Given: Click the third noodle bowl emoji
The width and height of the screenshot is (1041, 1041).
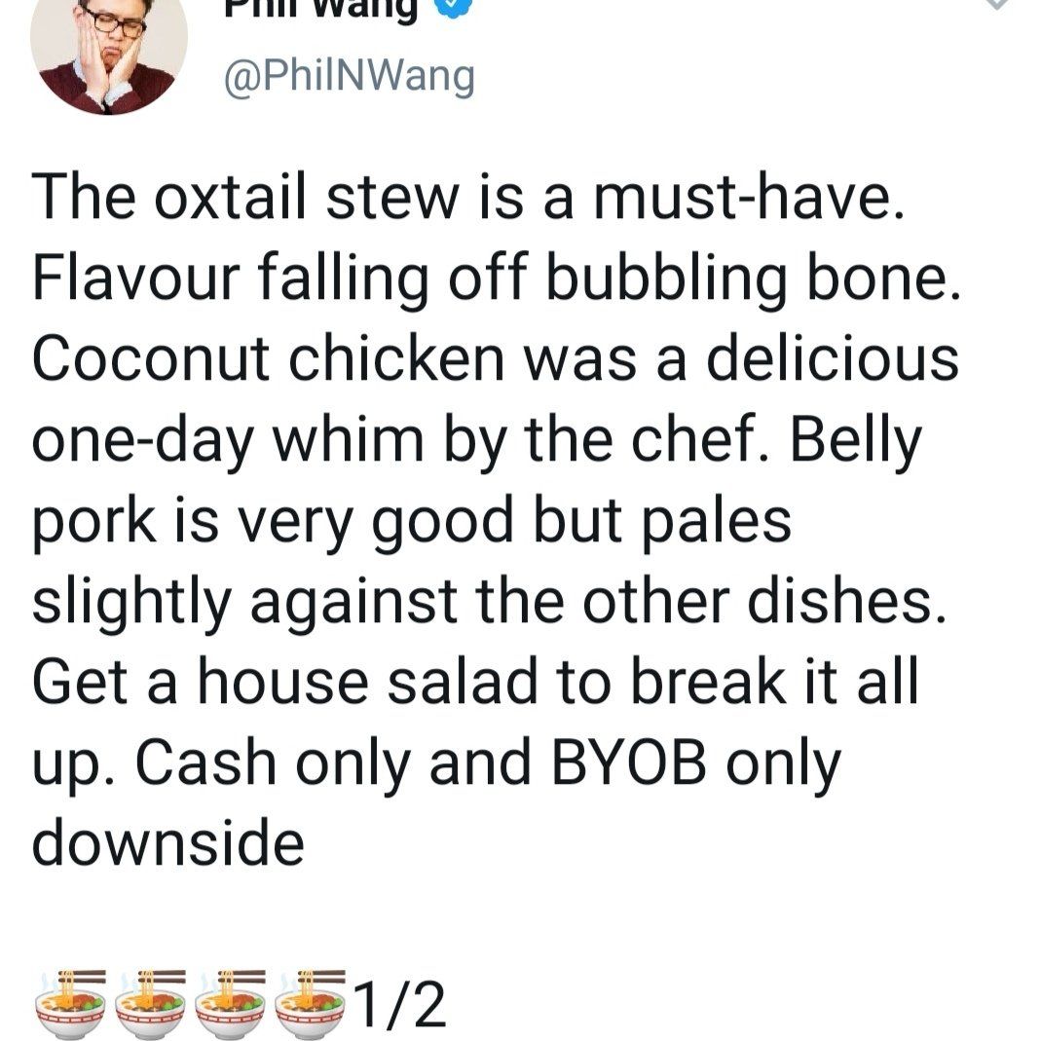Looking at the screenshot, I should click(232, 1003).
